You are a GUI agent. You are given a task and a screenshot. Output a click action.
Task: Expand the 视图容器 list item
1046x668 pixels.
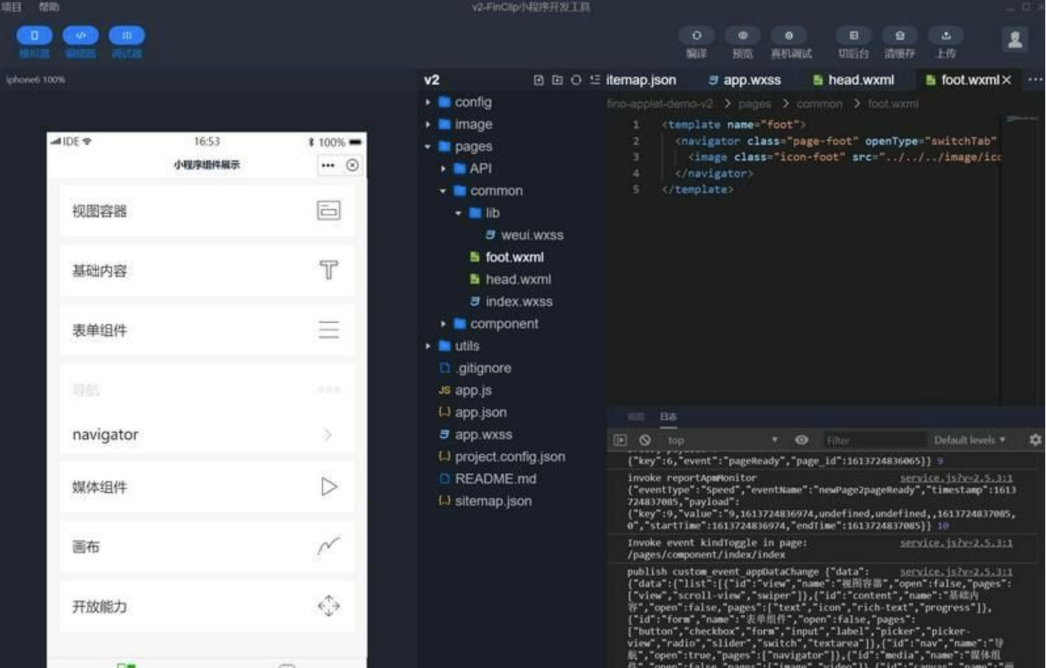(x=206, y=211)
